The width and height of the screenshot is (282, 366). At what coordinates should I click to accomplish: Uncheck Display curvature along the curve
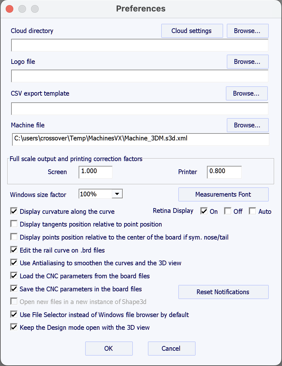(x=14, y=211)
